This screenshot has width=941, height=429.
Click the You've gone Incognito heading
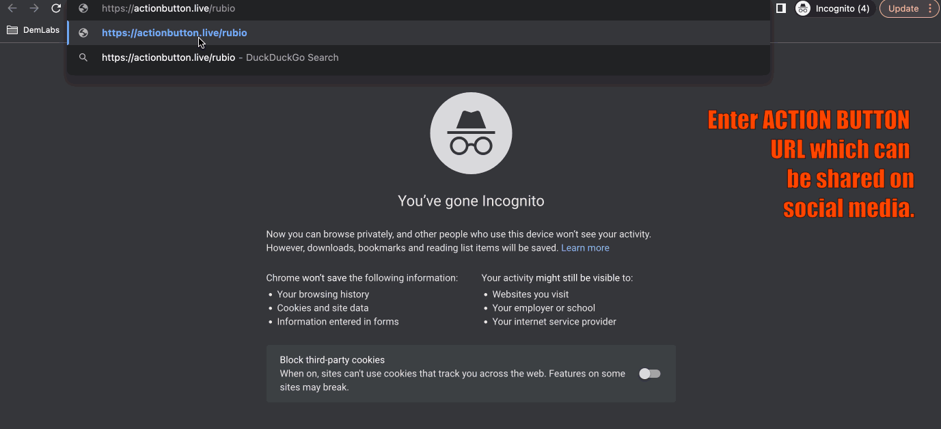pos(471,201)
